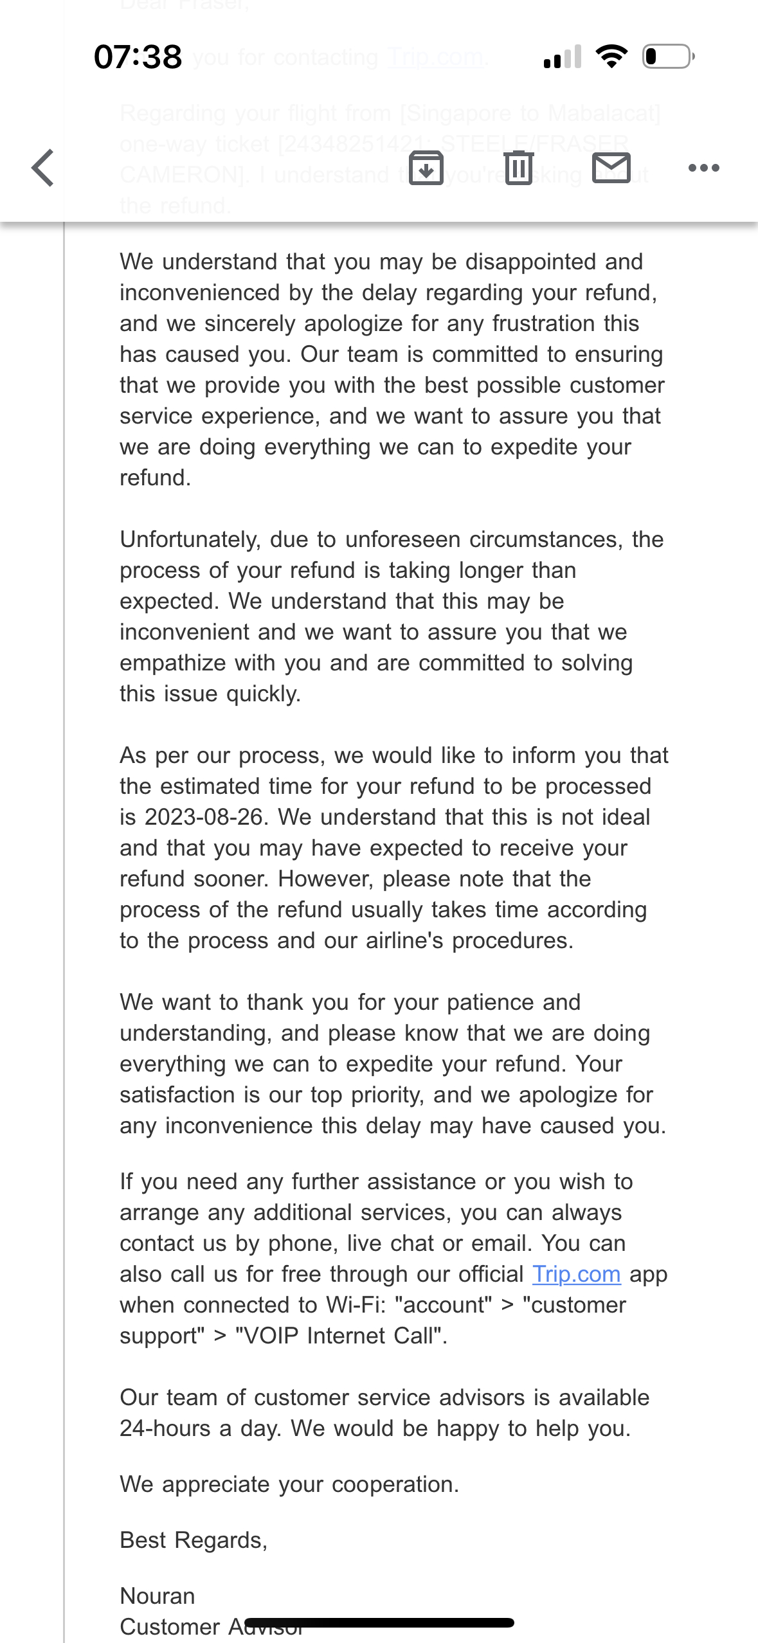Mark email as unread via envelope icon
The width and height of the screenshot is (758, 1643).
(x=611, y=168)
